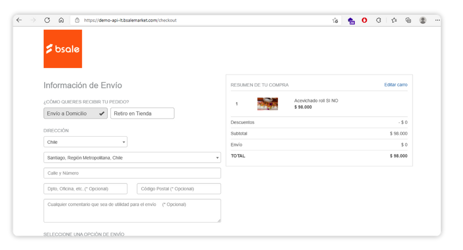Image resolution: width=463 pixels, height=250 pixels.
Task: Select Envío a Domicilio delivery option
Action: pos(75,113)
